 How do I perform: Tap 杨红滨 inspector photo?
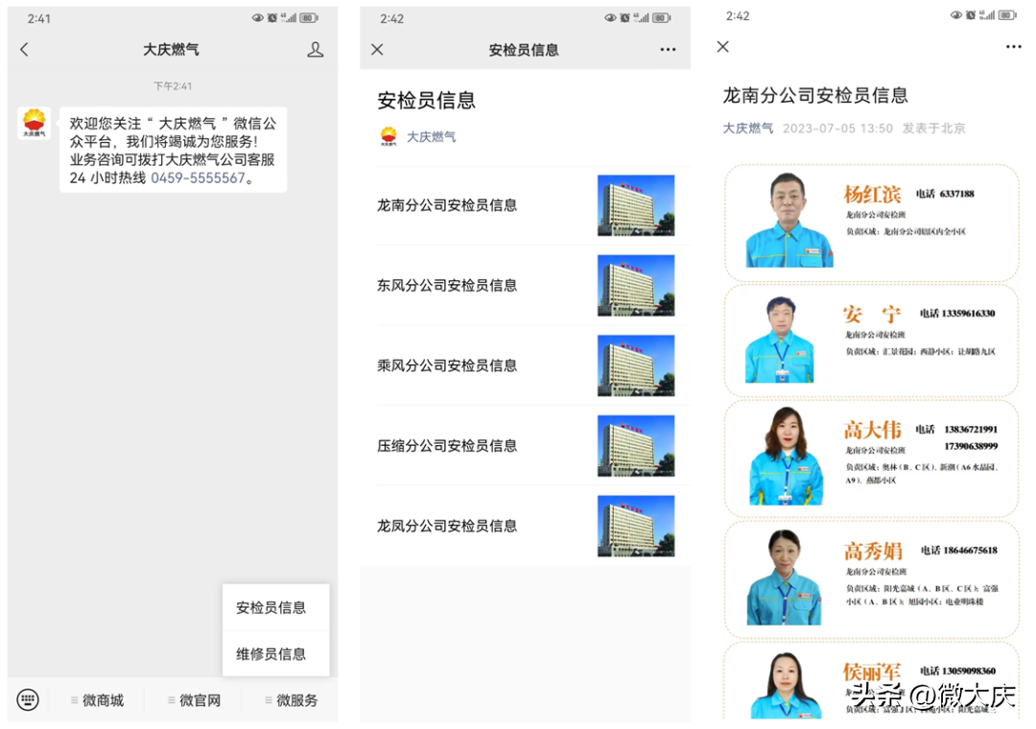(789, 220)
